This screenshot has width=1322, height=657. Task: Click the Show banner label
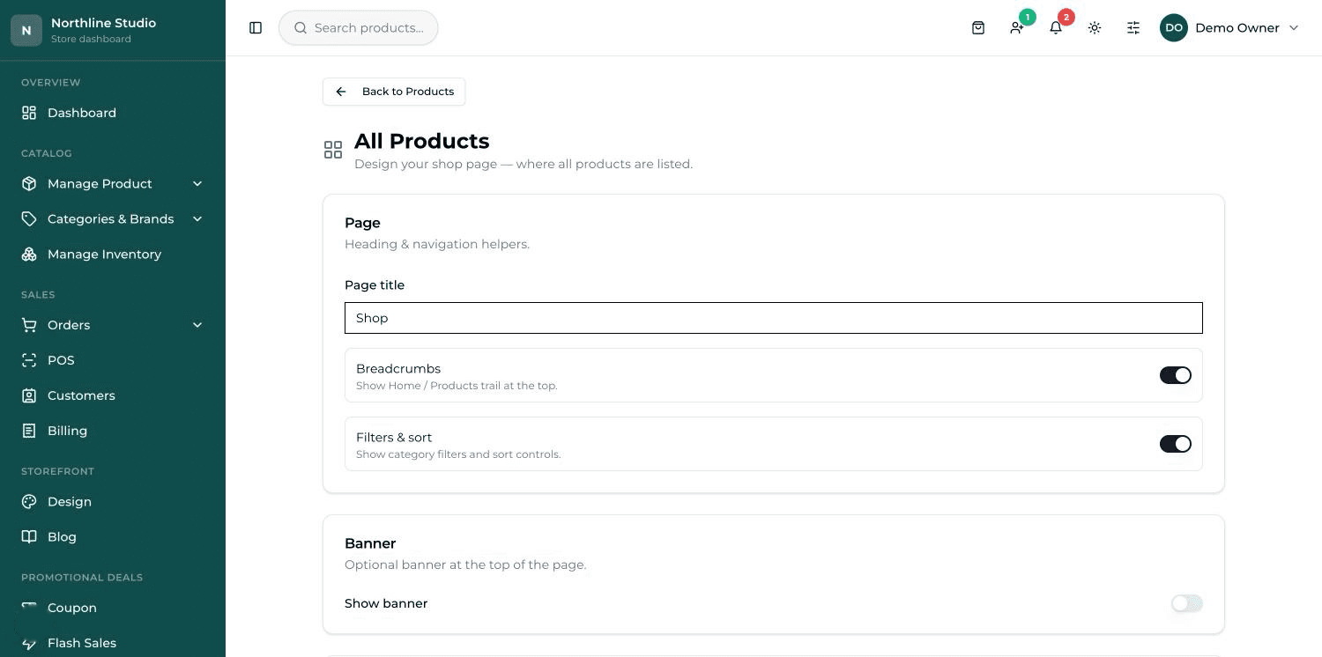pyautogui.click(x=386, y=603)
